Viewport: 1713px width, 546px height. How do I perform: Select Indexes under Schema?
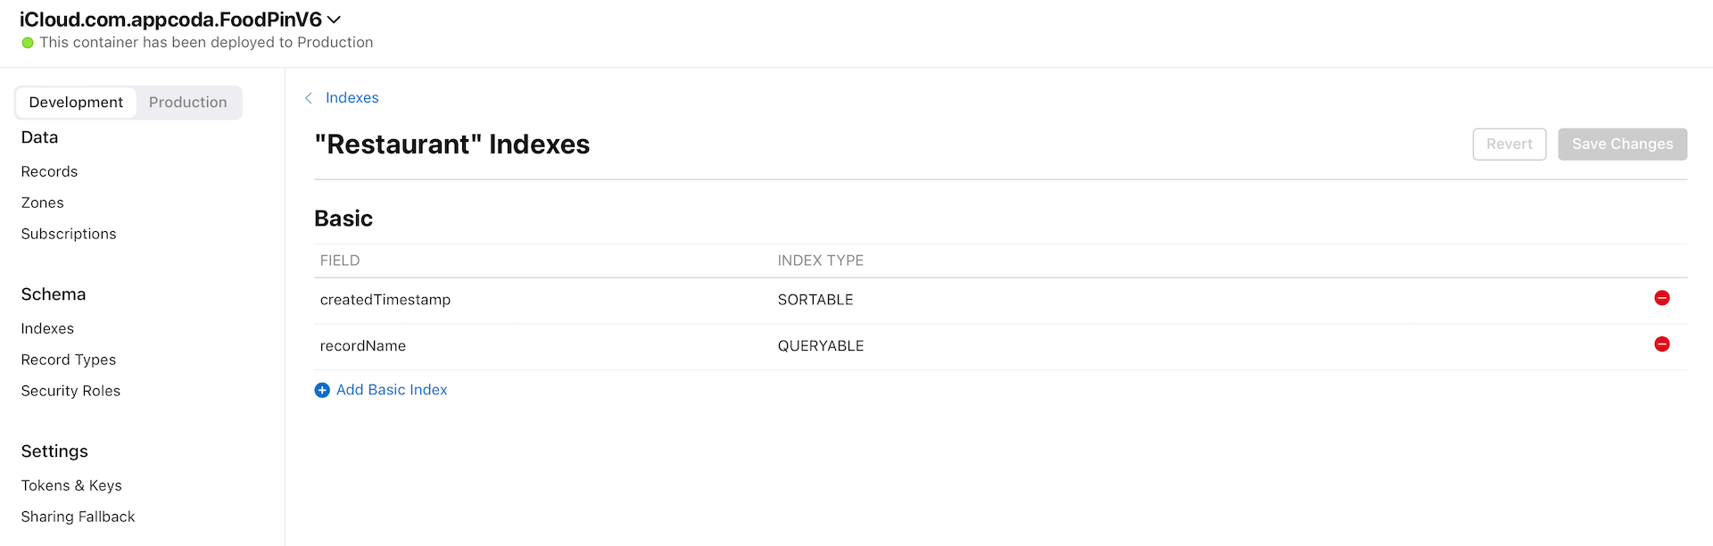click(x=47, y=328)
